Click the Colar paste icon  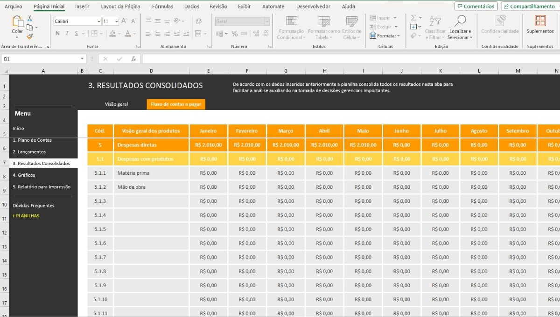pos(17,22)
